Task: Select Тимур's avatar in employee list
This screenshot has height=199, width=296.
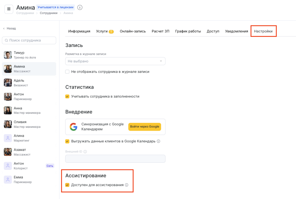Action: tap(8, 55)
